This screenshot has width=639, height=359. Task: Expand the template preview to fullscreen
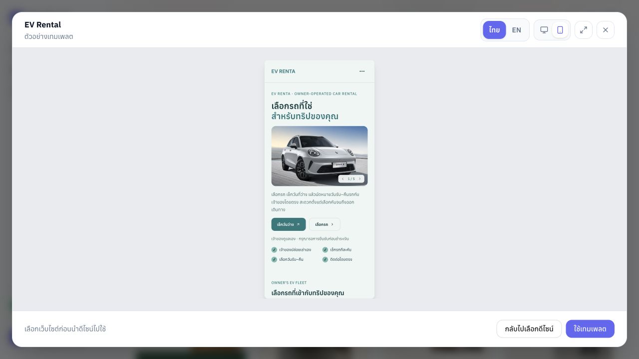[x=584, y=30]
